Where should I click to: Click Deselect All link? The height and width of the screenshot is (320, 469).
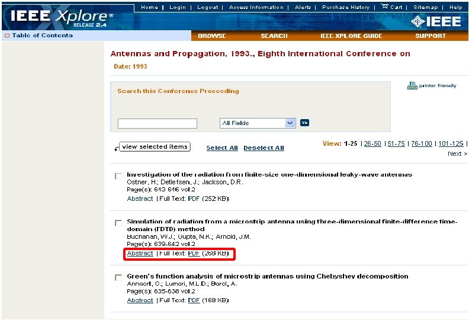click(264, 148)
